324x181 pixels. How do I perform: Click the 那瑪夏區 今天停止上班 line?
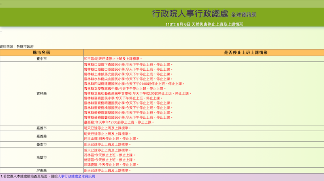pos(111,165)
